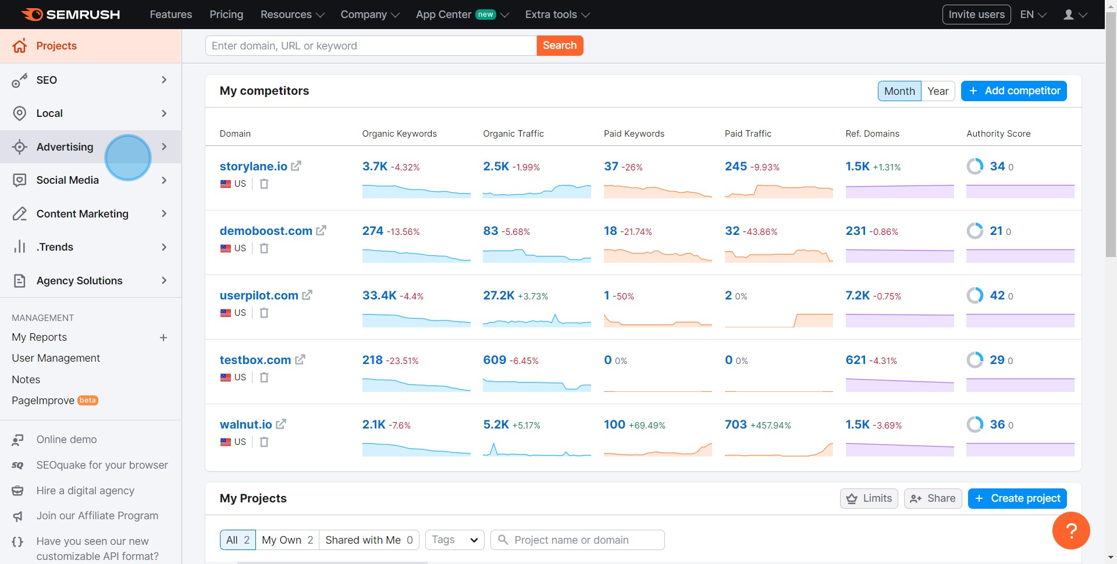Click the Share button
This screenshot has height=564, width=1117.
coord(933,499)
